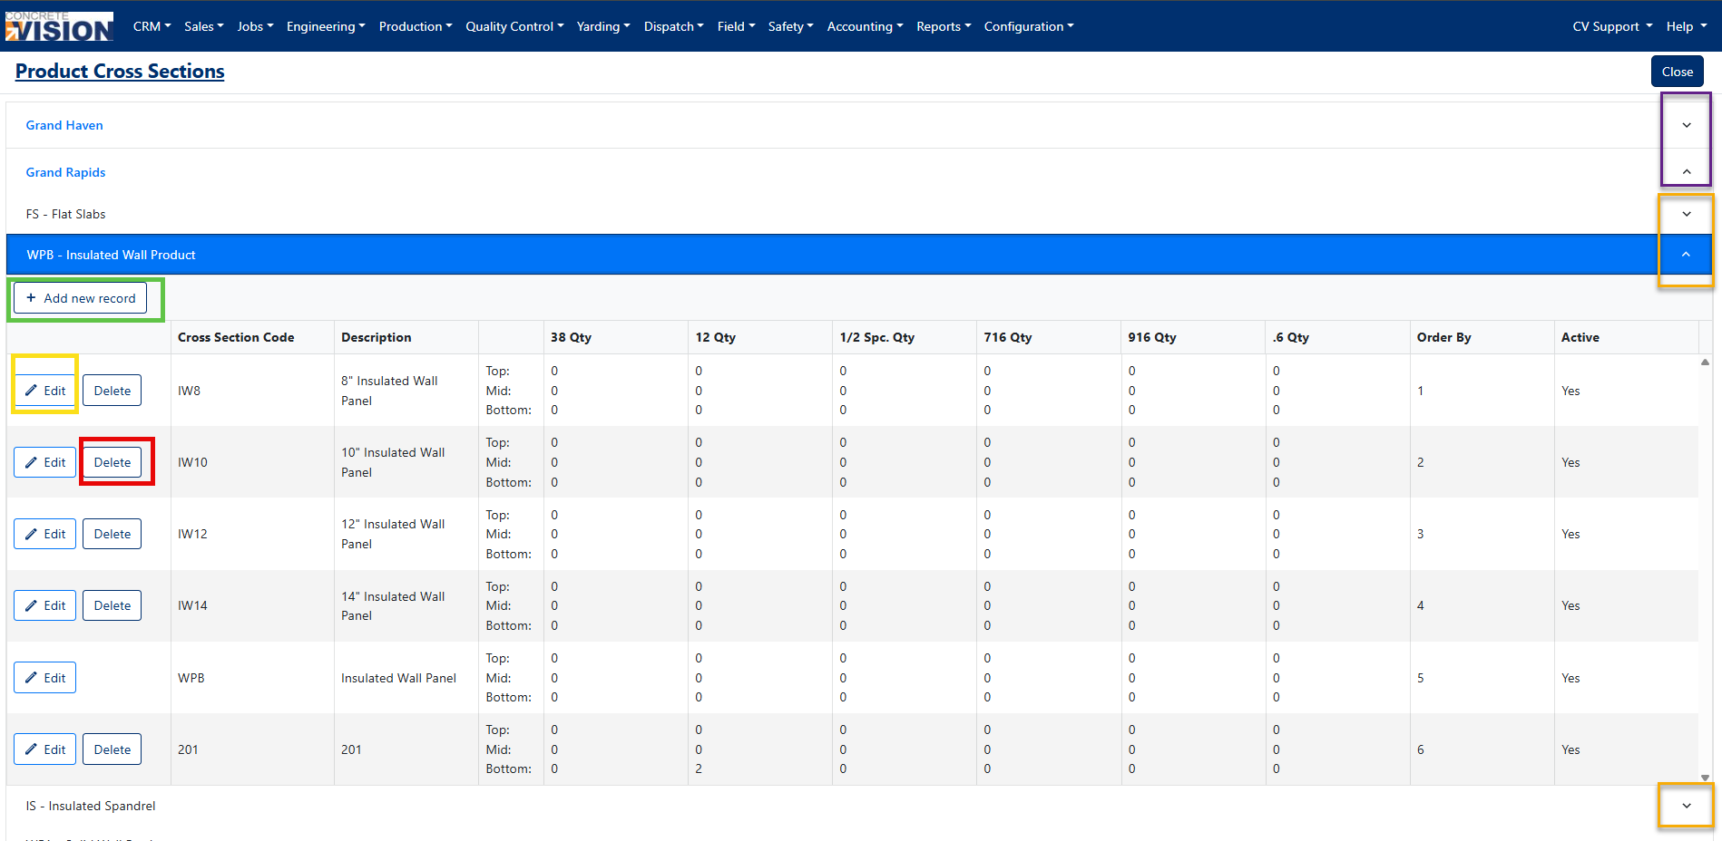1722x841 pixels.
Task: Edit the WPB Insulated Wall Panel record
Action: (44, 678)
